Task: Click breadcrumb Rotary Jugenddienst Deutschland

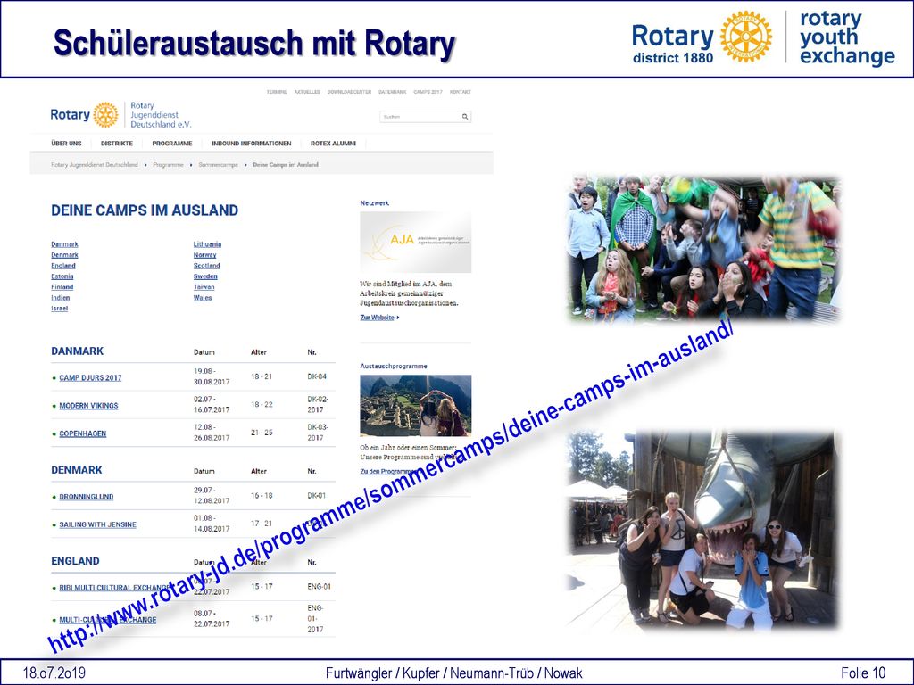Action: pos(95,165)
